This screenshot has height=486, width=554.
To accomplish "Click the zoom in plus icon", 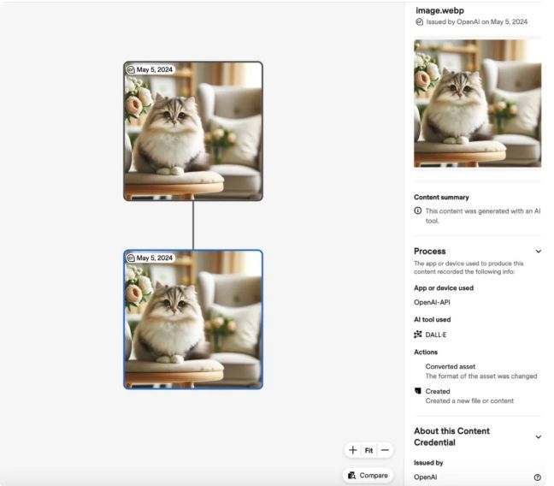I will coord(353,450).
